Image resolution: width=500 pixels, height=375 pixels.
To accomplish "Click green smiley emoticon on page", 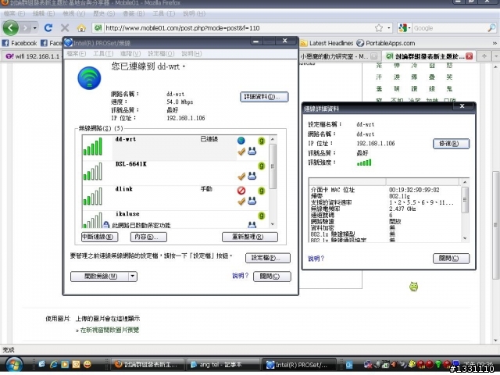I will point(413,287).
